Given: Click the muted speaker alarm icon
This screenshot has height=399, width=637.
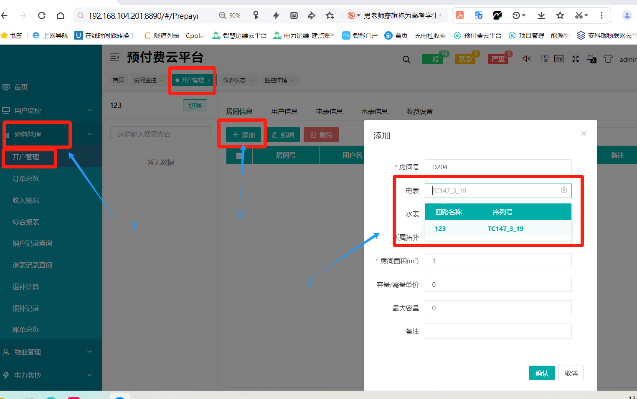Looking at the screenshot, I should click(527, 59).
